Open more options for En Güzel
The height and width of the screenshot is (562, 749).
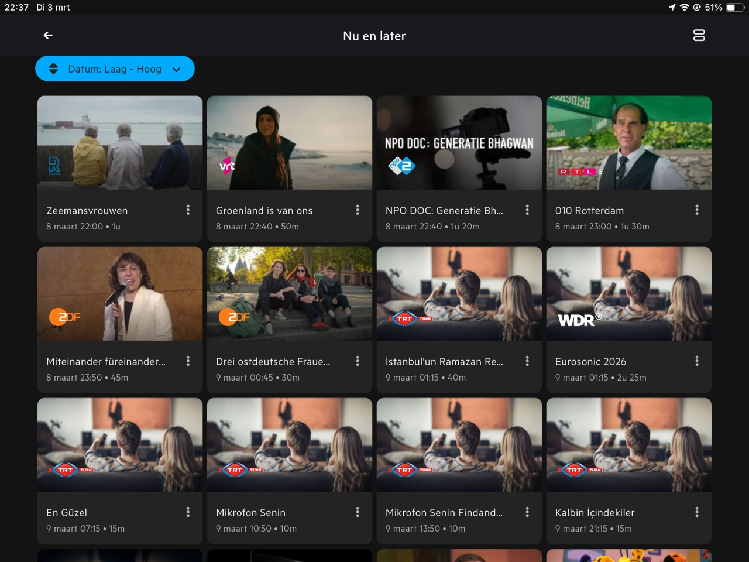188,512
